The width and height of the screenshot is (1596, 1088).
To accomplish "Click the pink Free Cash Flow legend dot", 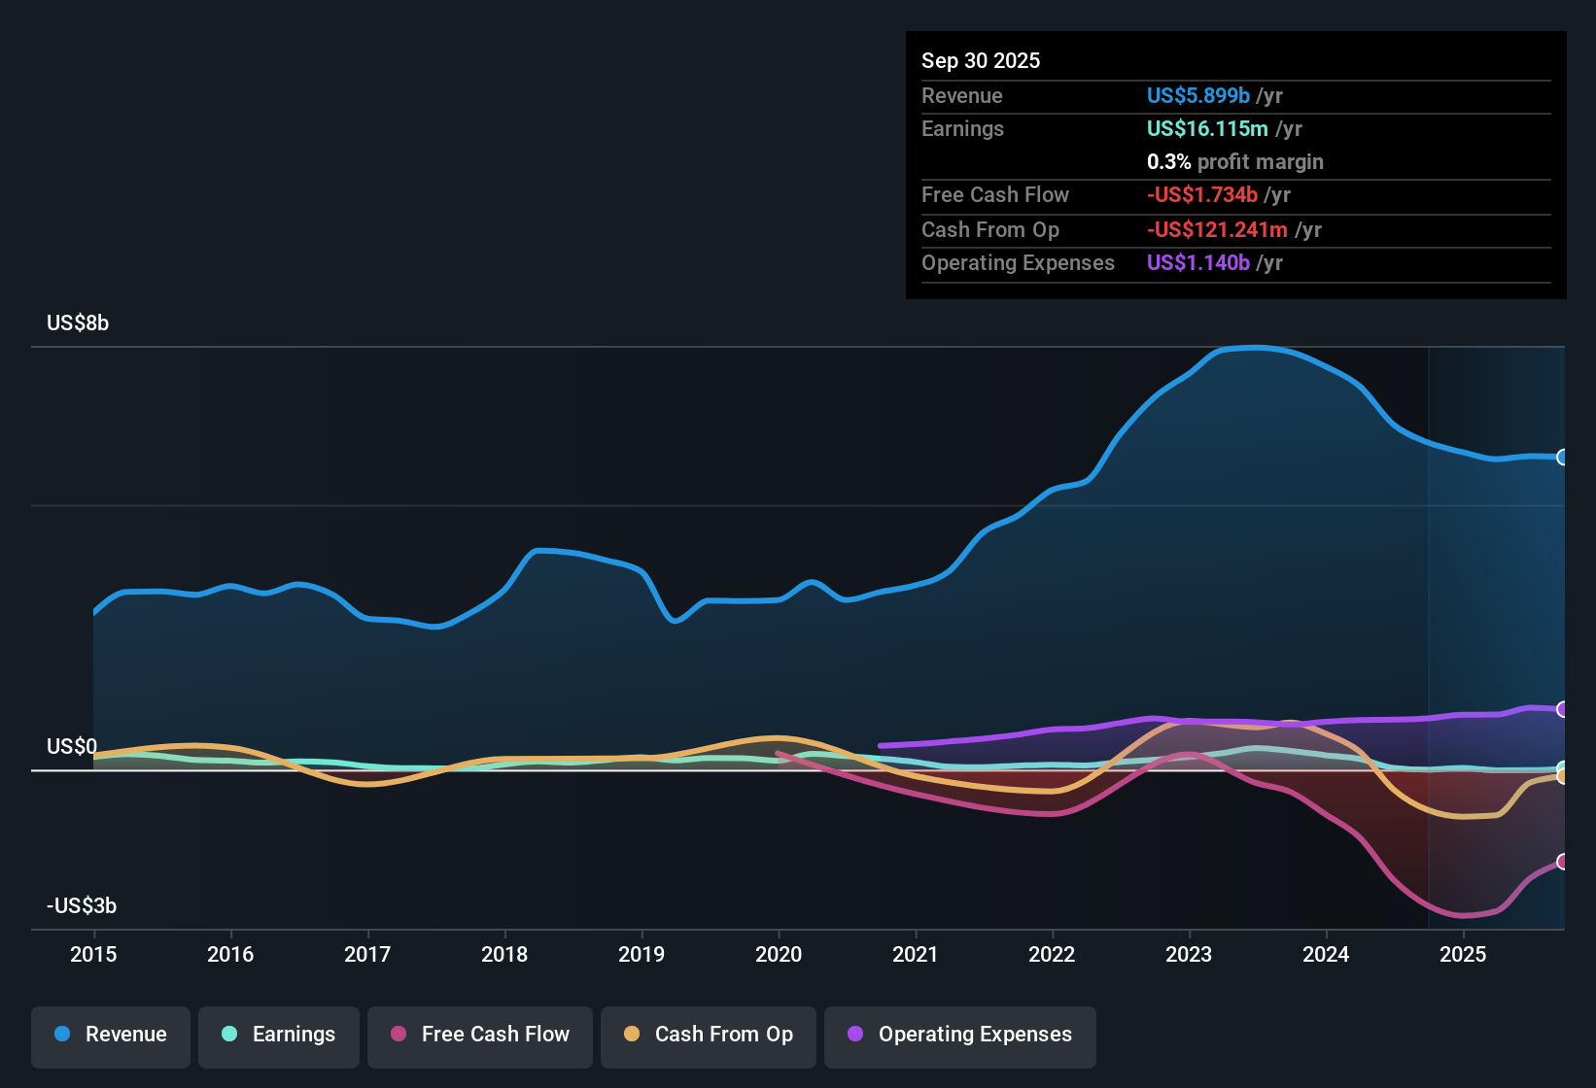I will click(x=397, y=1035).
